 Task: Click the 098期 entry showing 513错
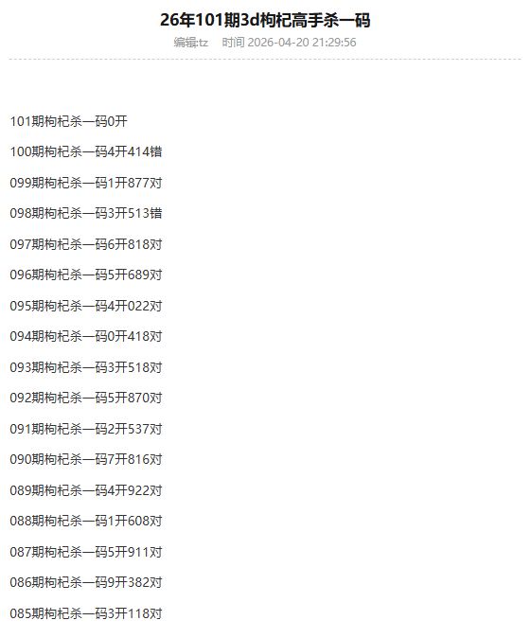click(86, 213)
